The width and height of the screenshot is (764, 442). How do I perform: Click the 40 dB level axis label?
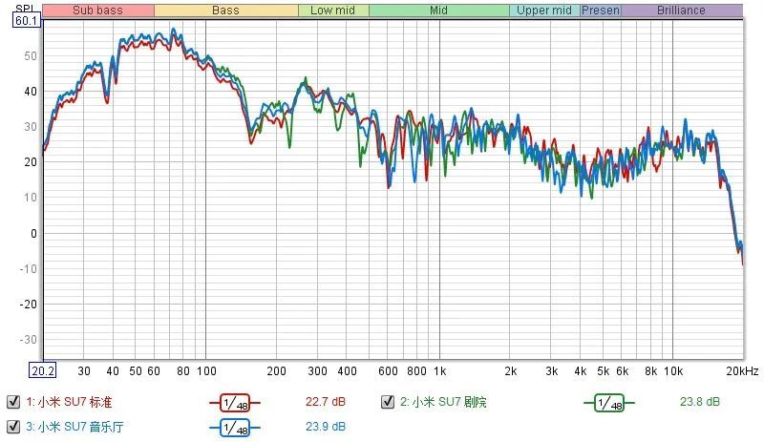pos(31,92)
